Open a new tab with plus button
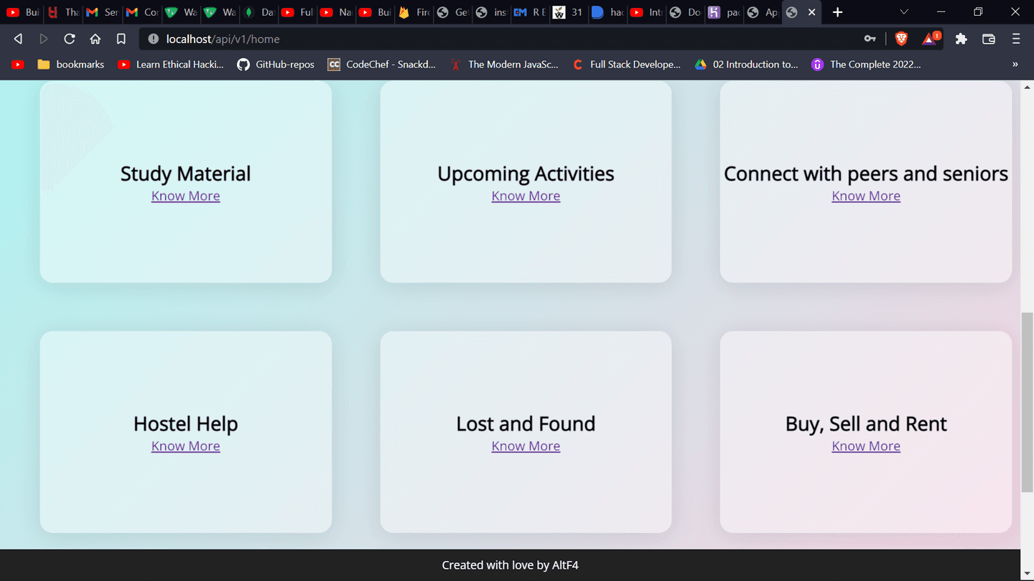This screenshot has height=581, width=1034. pyautogui.click(x=838, y=12)
